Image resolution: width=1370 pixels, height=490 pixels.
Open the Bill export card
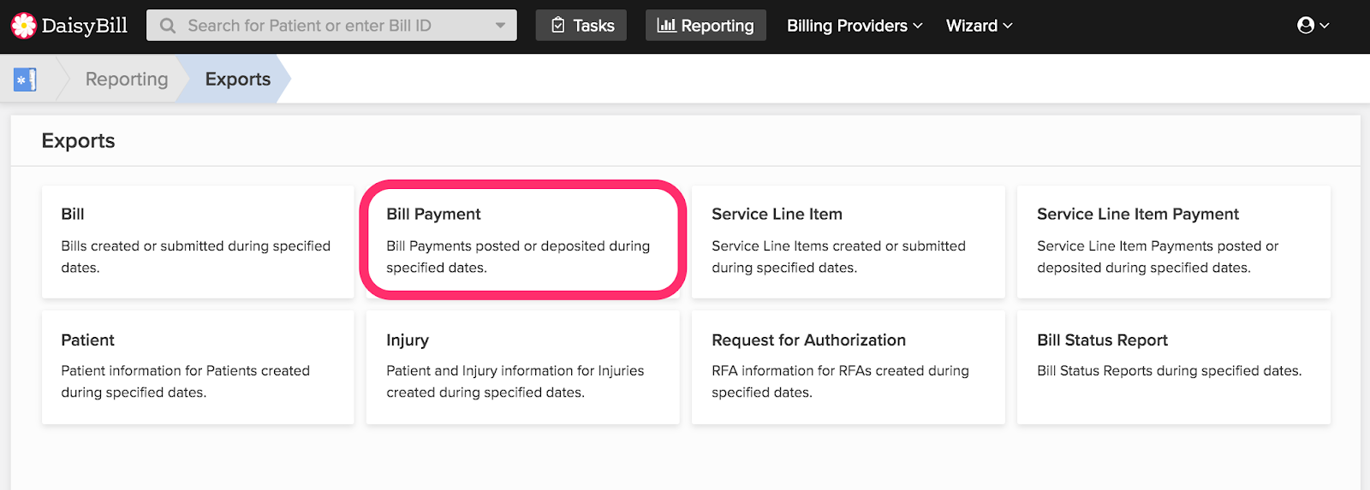pos(198,242)
